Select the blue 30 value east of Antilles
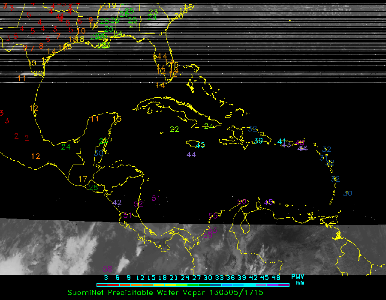The image size is (386, 300). tap(347, 193)
